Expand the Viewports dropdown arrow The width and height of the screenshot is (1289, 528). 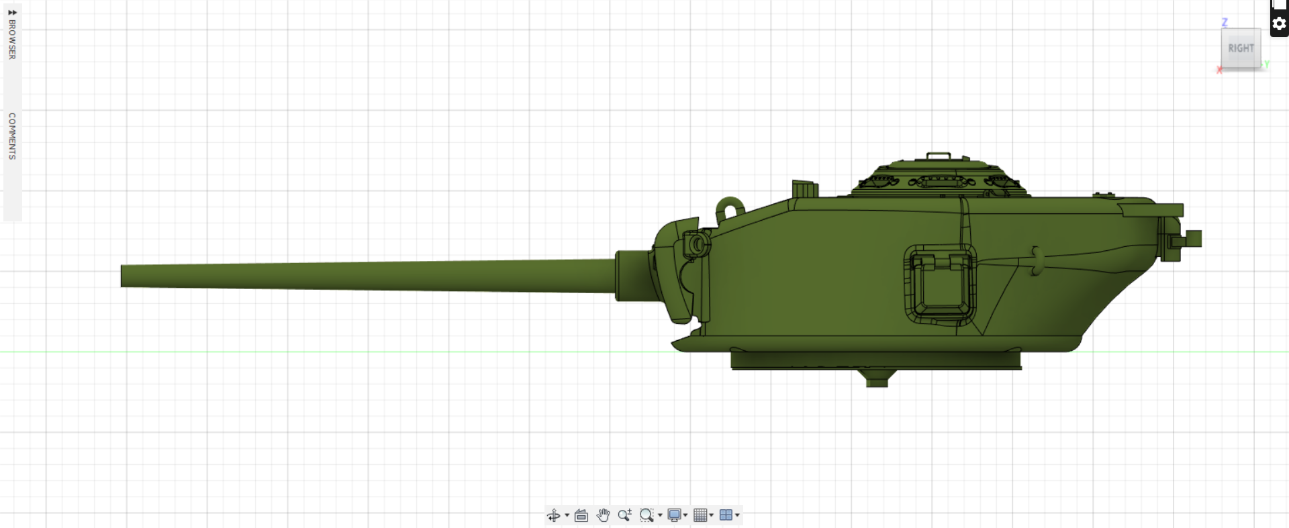[x=738, y=515]
